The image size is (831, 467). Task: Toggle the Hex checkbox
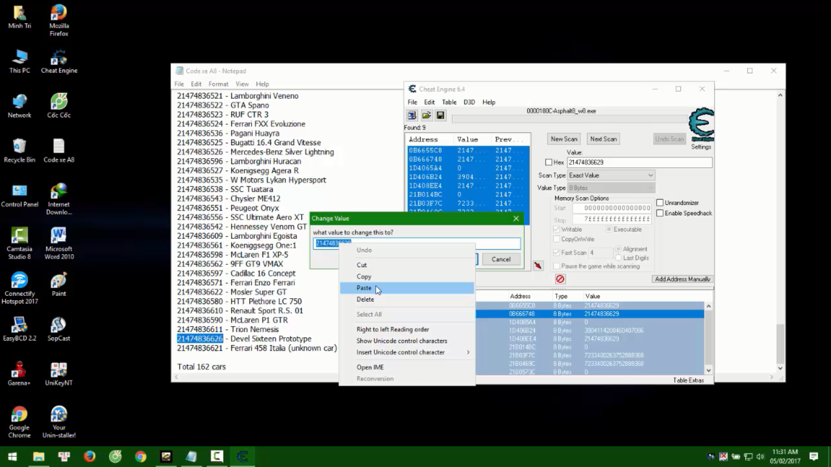pyautogui.click(x=548, y=162)
